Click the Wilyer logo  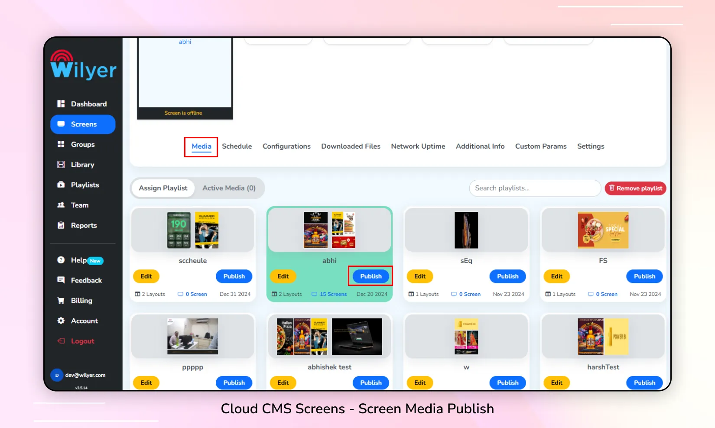pyautogui.click(x=83, y=65)
